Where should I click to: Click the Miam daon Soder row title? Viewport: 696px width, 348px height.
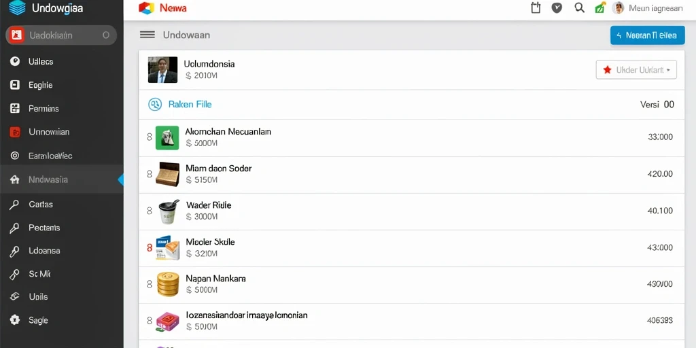(218, 169)
